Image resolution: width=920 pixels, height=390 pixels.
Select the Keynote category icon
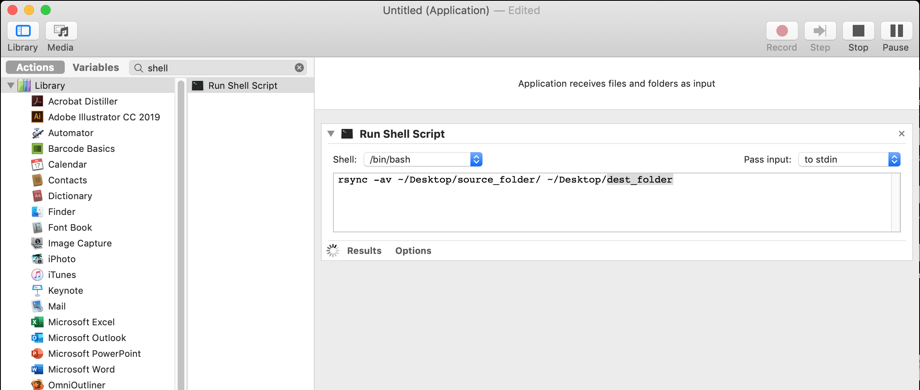click(37, 290)
